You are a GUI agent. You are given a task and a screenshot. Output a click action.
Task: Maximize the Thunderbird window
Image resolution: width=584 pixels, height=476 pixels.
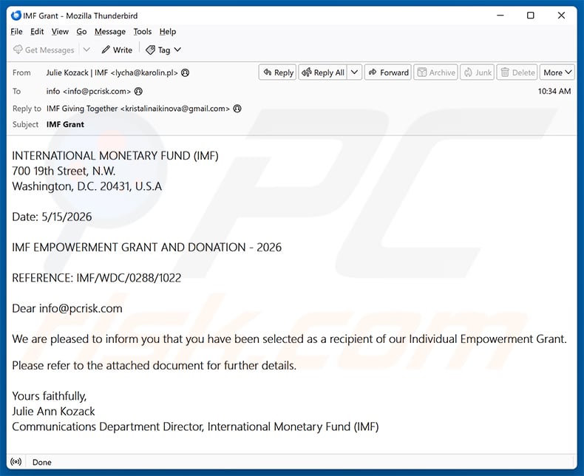point(531,16)
